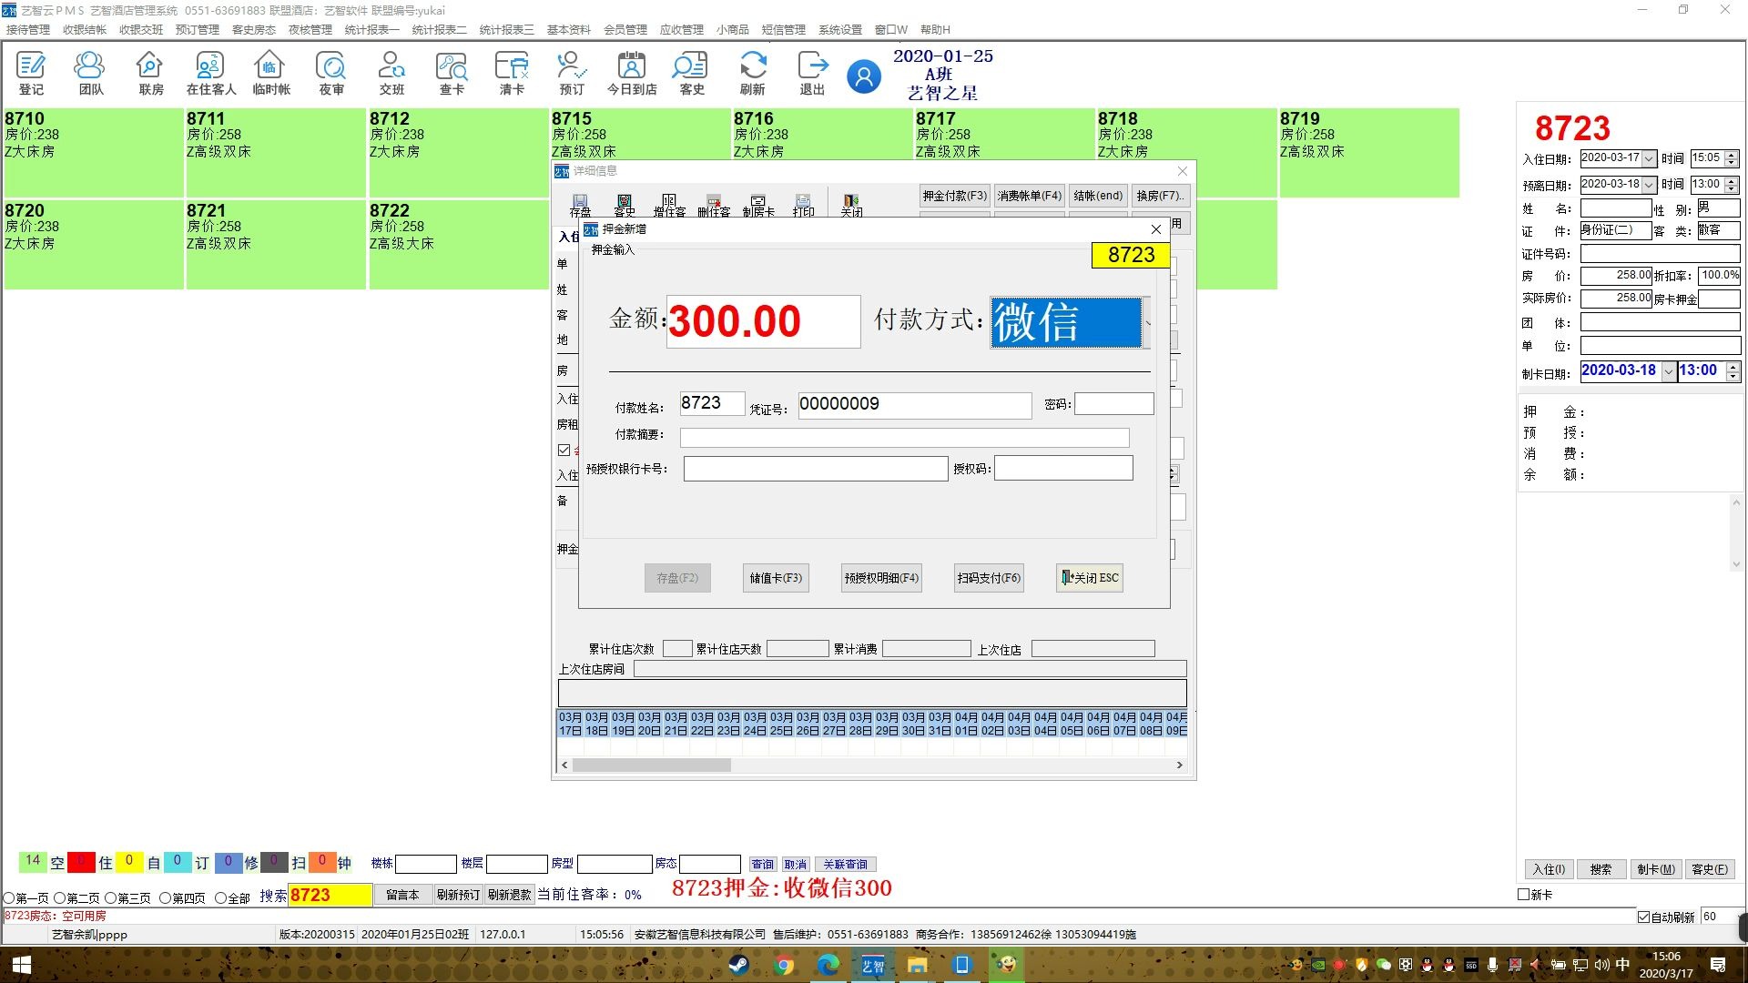1748x983 pixels.
Task: Open the 登记 registration tool
Action: tap(31, 73)
